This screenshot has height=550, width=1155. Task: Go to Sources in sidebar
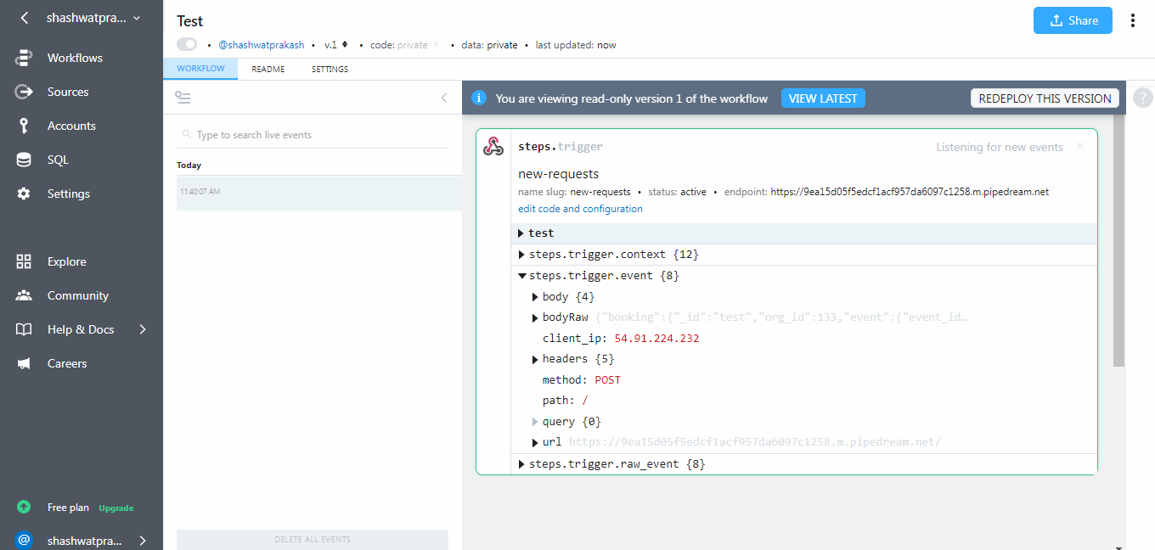(68, 92)
